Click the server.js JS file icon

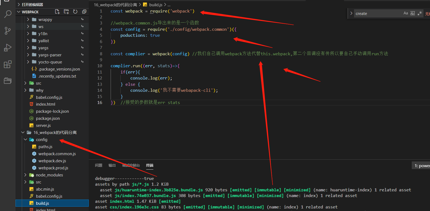click(x=32, y=126)
